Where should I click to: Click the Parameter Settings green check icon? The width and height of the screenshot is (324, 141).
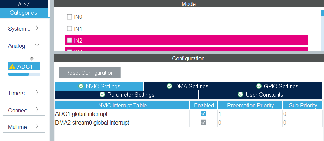click(102, 95)
